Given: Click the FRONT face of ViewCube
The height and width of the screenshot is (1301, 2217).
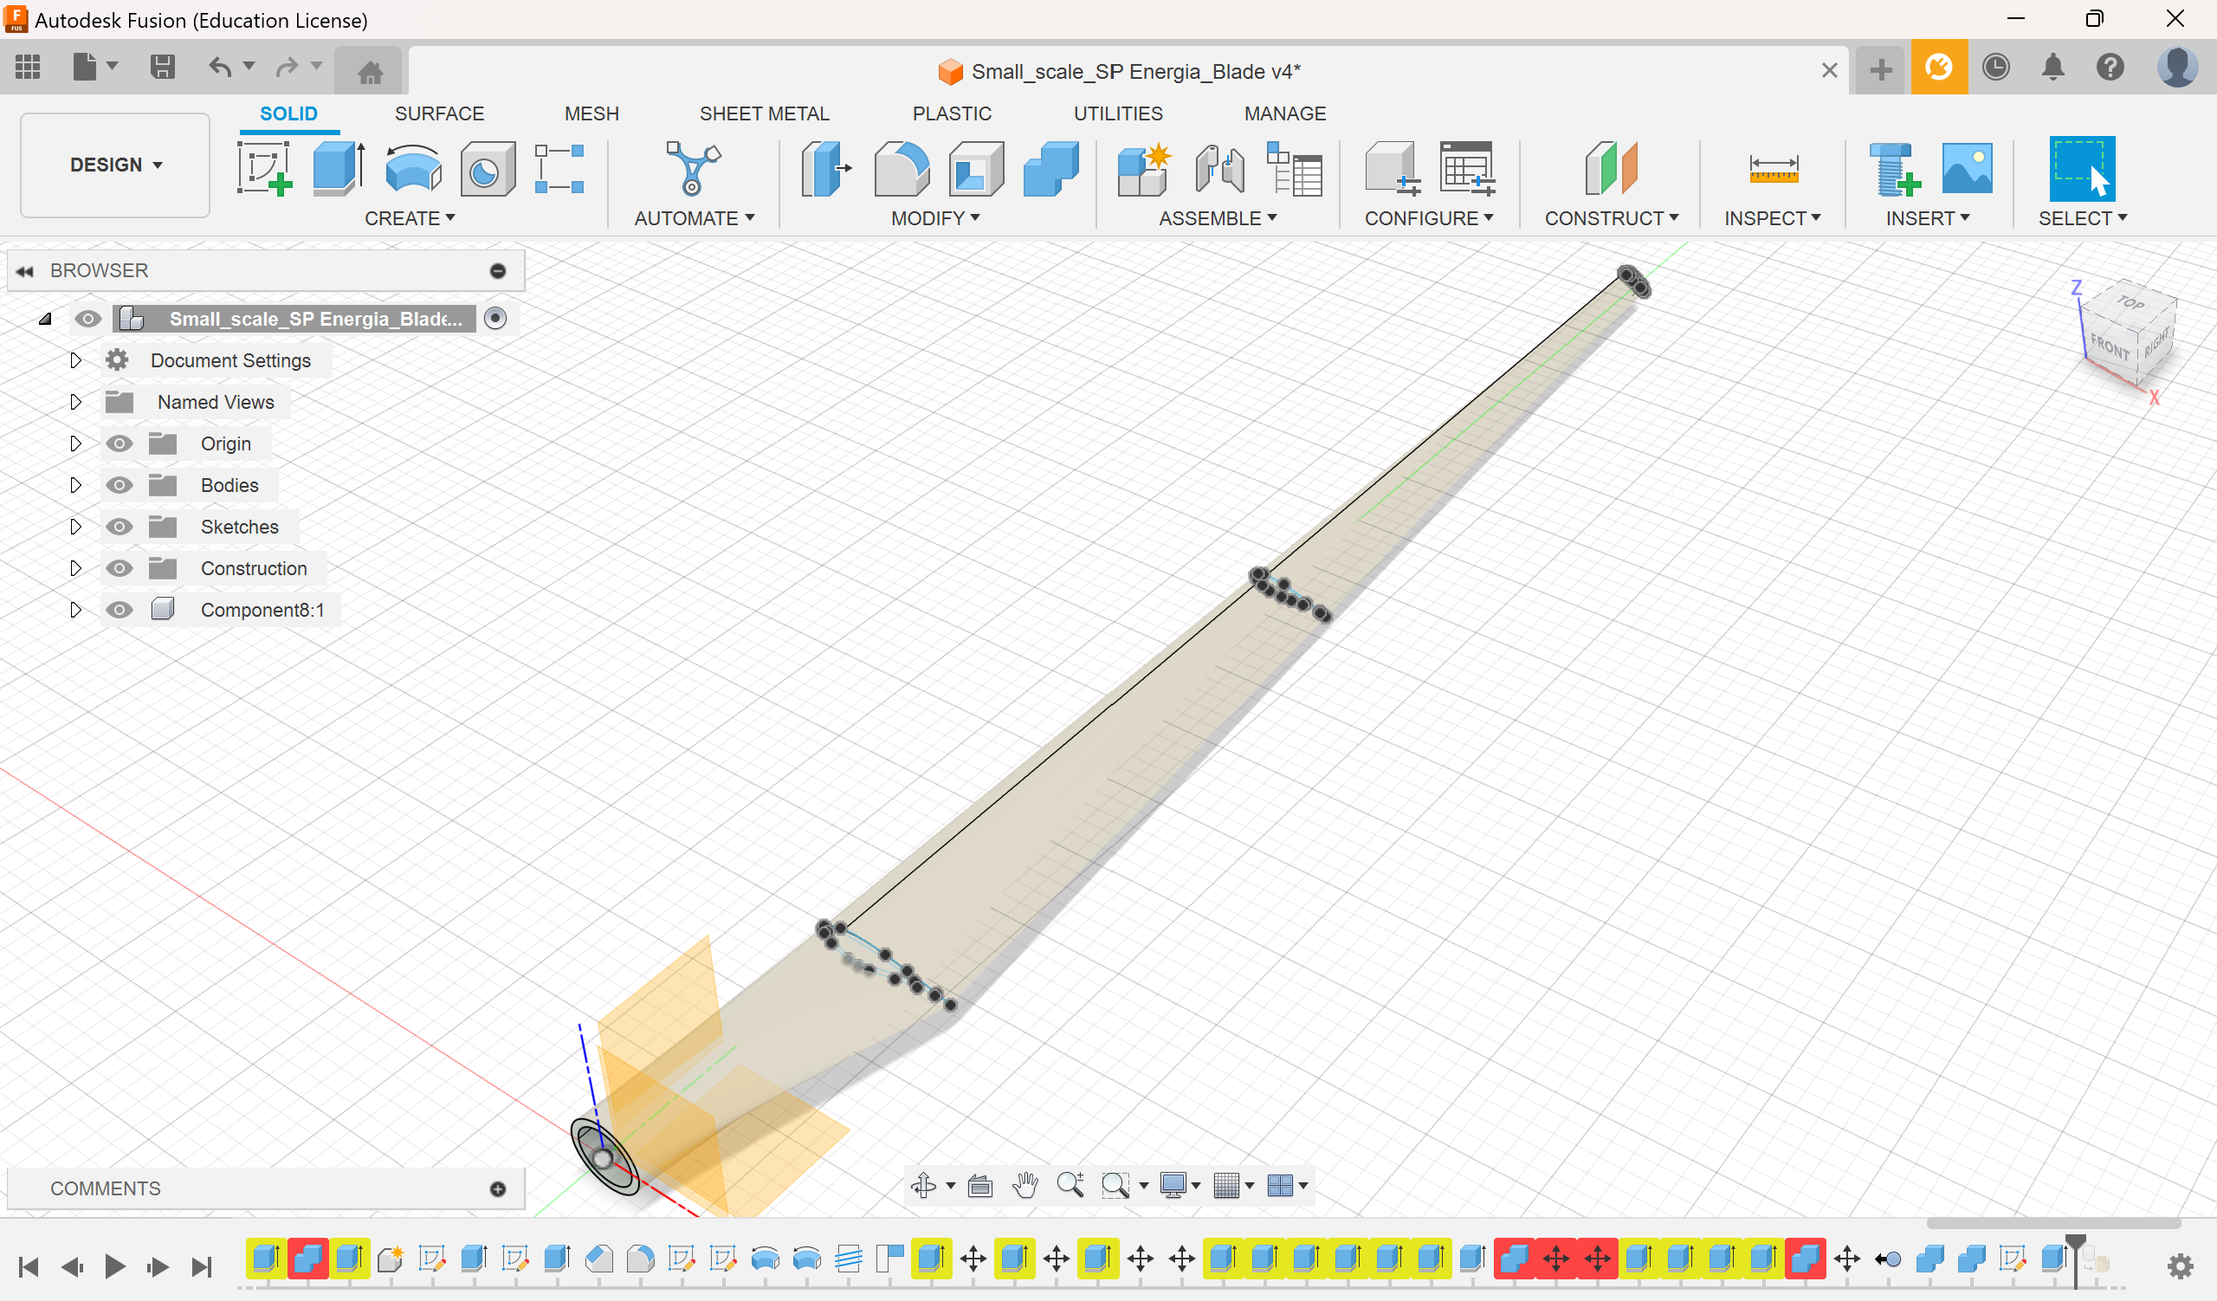Looking at the screenshot, I should 2110,346.
